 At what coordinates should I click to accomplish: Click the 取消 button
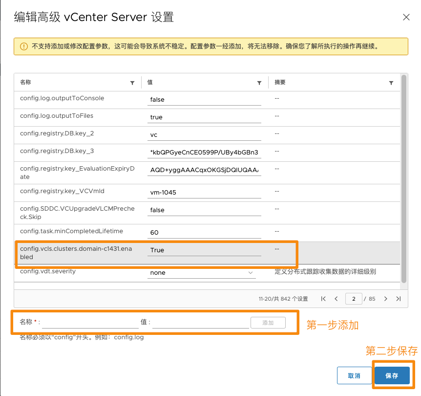[x=354, y=375]
